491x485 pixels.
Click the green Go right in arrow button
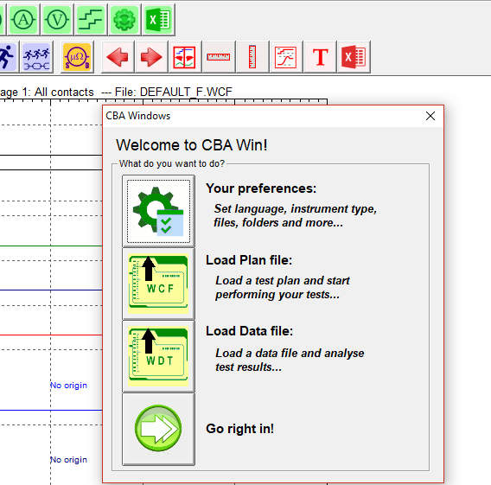(x=158, y=430)
